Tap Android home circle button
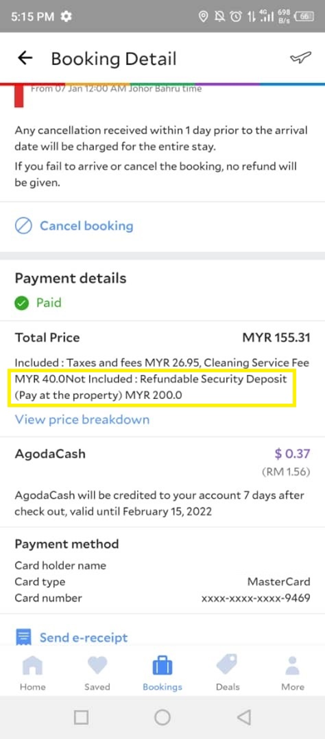325x739 pixels. 162,717
